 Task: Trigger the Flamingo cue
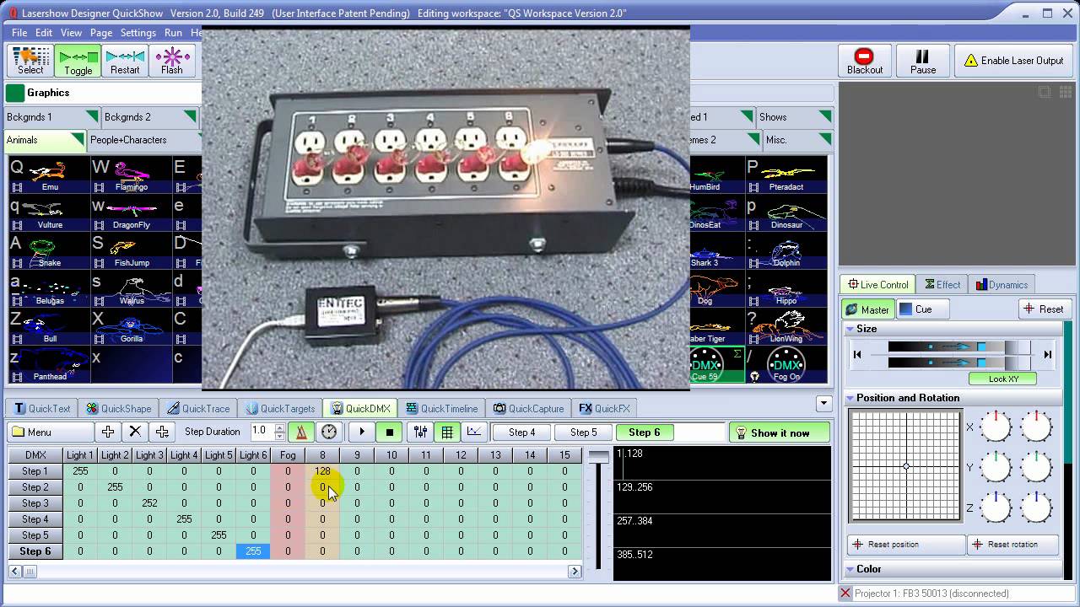(x=131, y=176)
